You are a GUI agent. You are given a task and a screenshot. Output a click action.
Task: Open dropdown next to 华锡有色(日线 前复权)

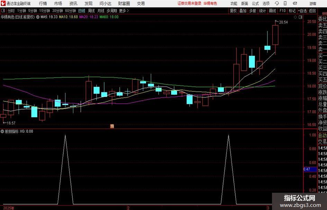[38, 17]
